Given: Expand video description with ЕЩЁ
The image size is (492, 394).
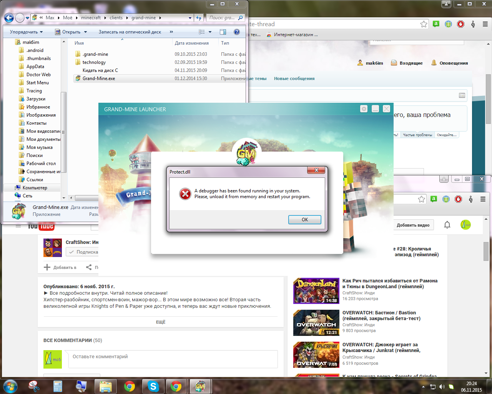Looking at the screenshot, I should pos(161,322).
